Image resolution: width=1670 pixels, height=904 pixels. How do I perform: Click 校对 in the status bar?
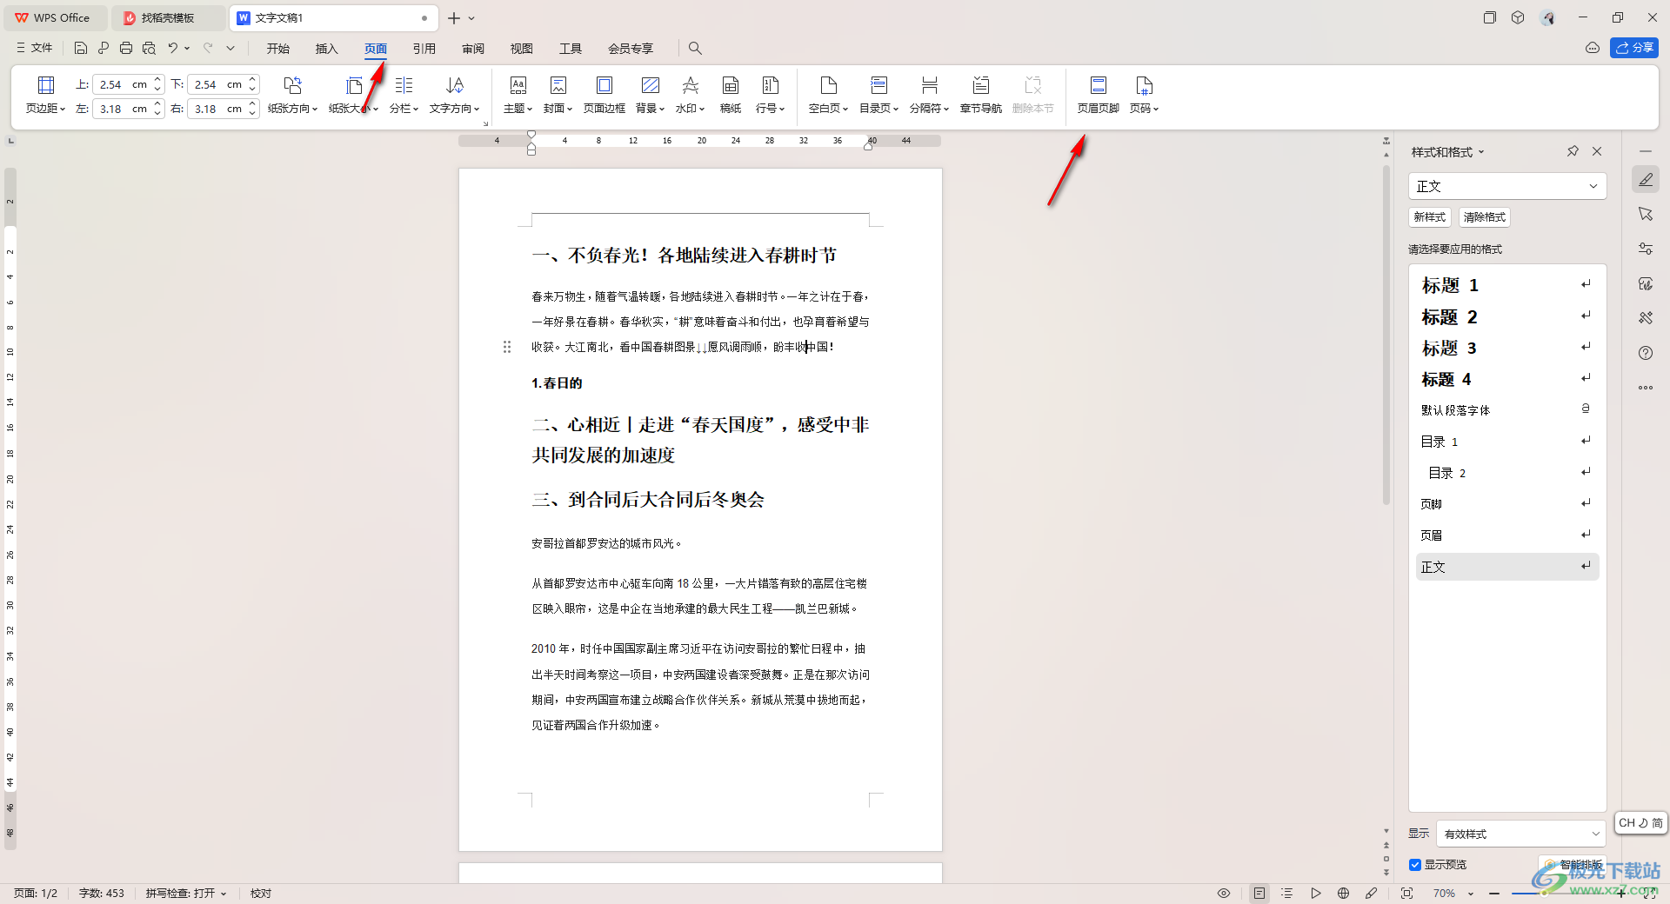point(261,893)
